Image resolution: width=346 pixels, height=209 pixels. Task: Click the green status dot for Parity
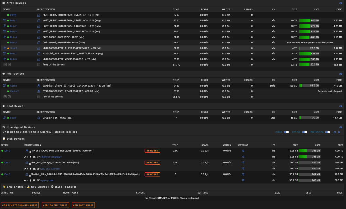click(8, 15)
